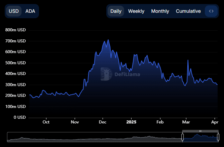
Task: Click the unselected area of the timeline navigator
Action: point(94,137)
